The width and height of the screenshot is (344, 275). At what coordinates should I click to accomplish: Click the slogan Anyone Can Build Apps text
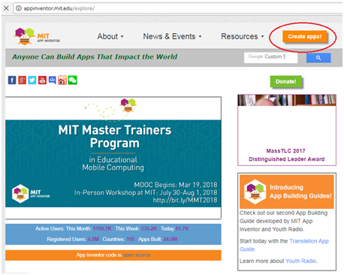tap(95, 57)
